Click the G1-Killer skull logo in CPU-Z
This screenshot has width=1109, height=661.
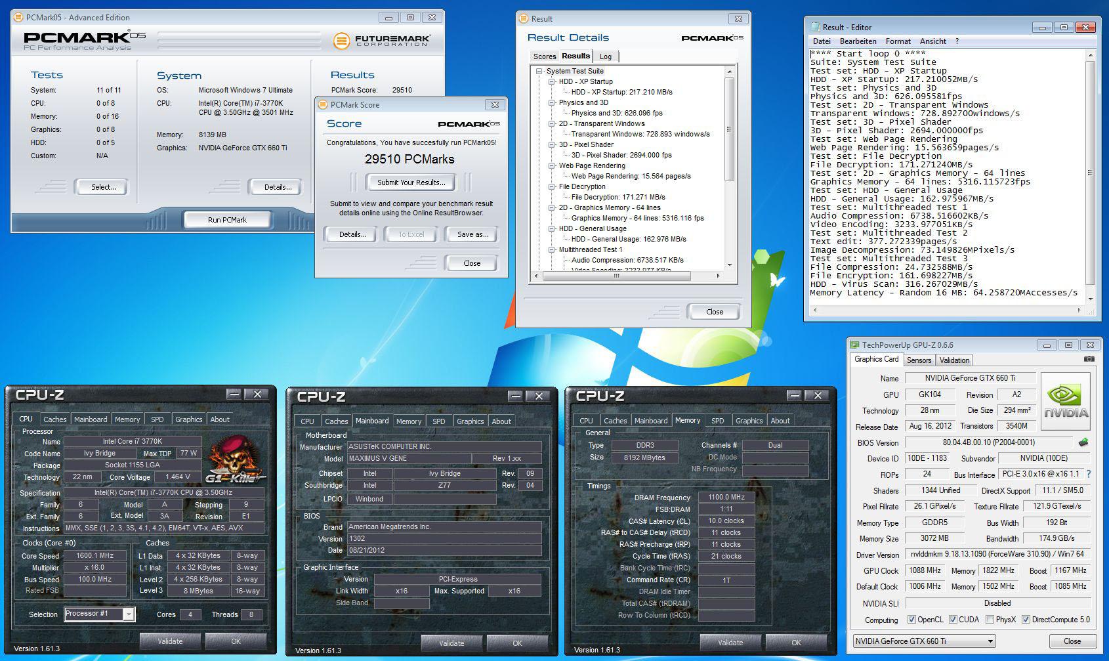[236, 458]
